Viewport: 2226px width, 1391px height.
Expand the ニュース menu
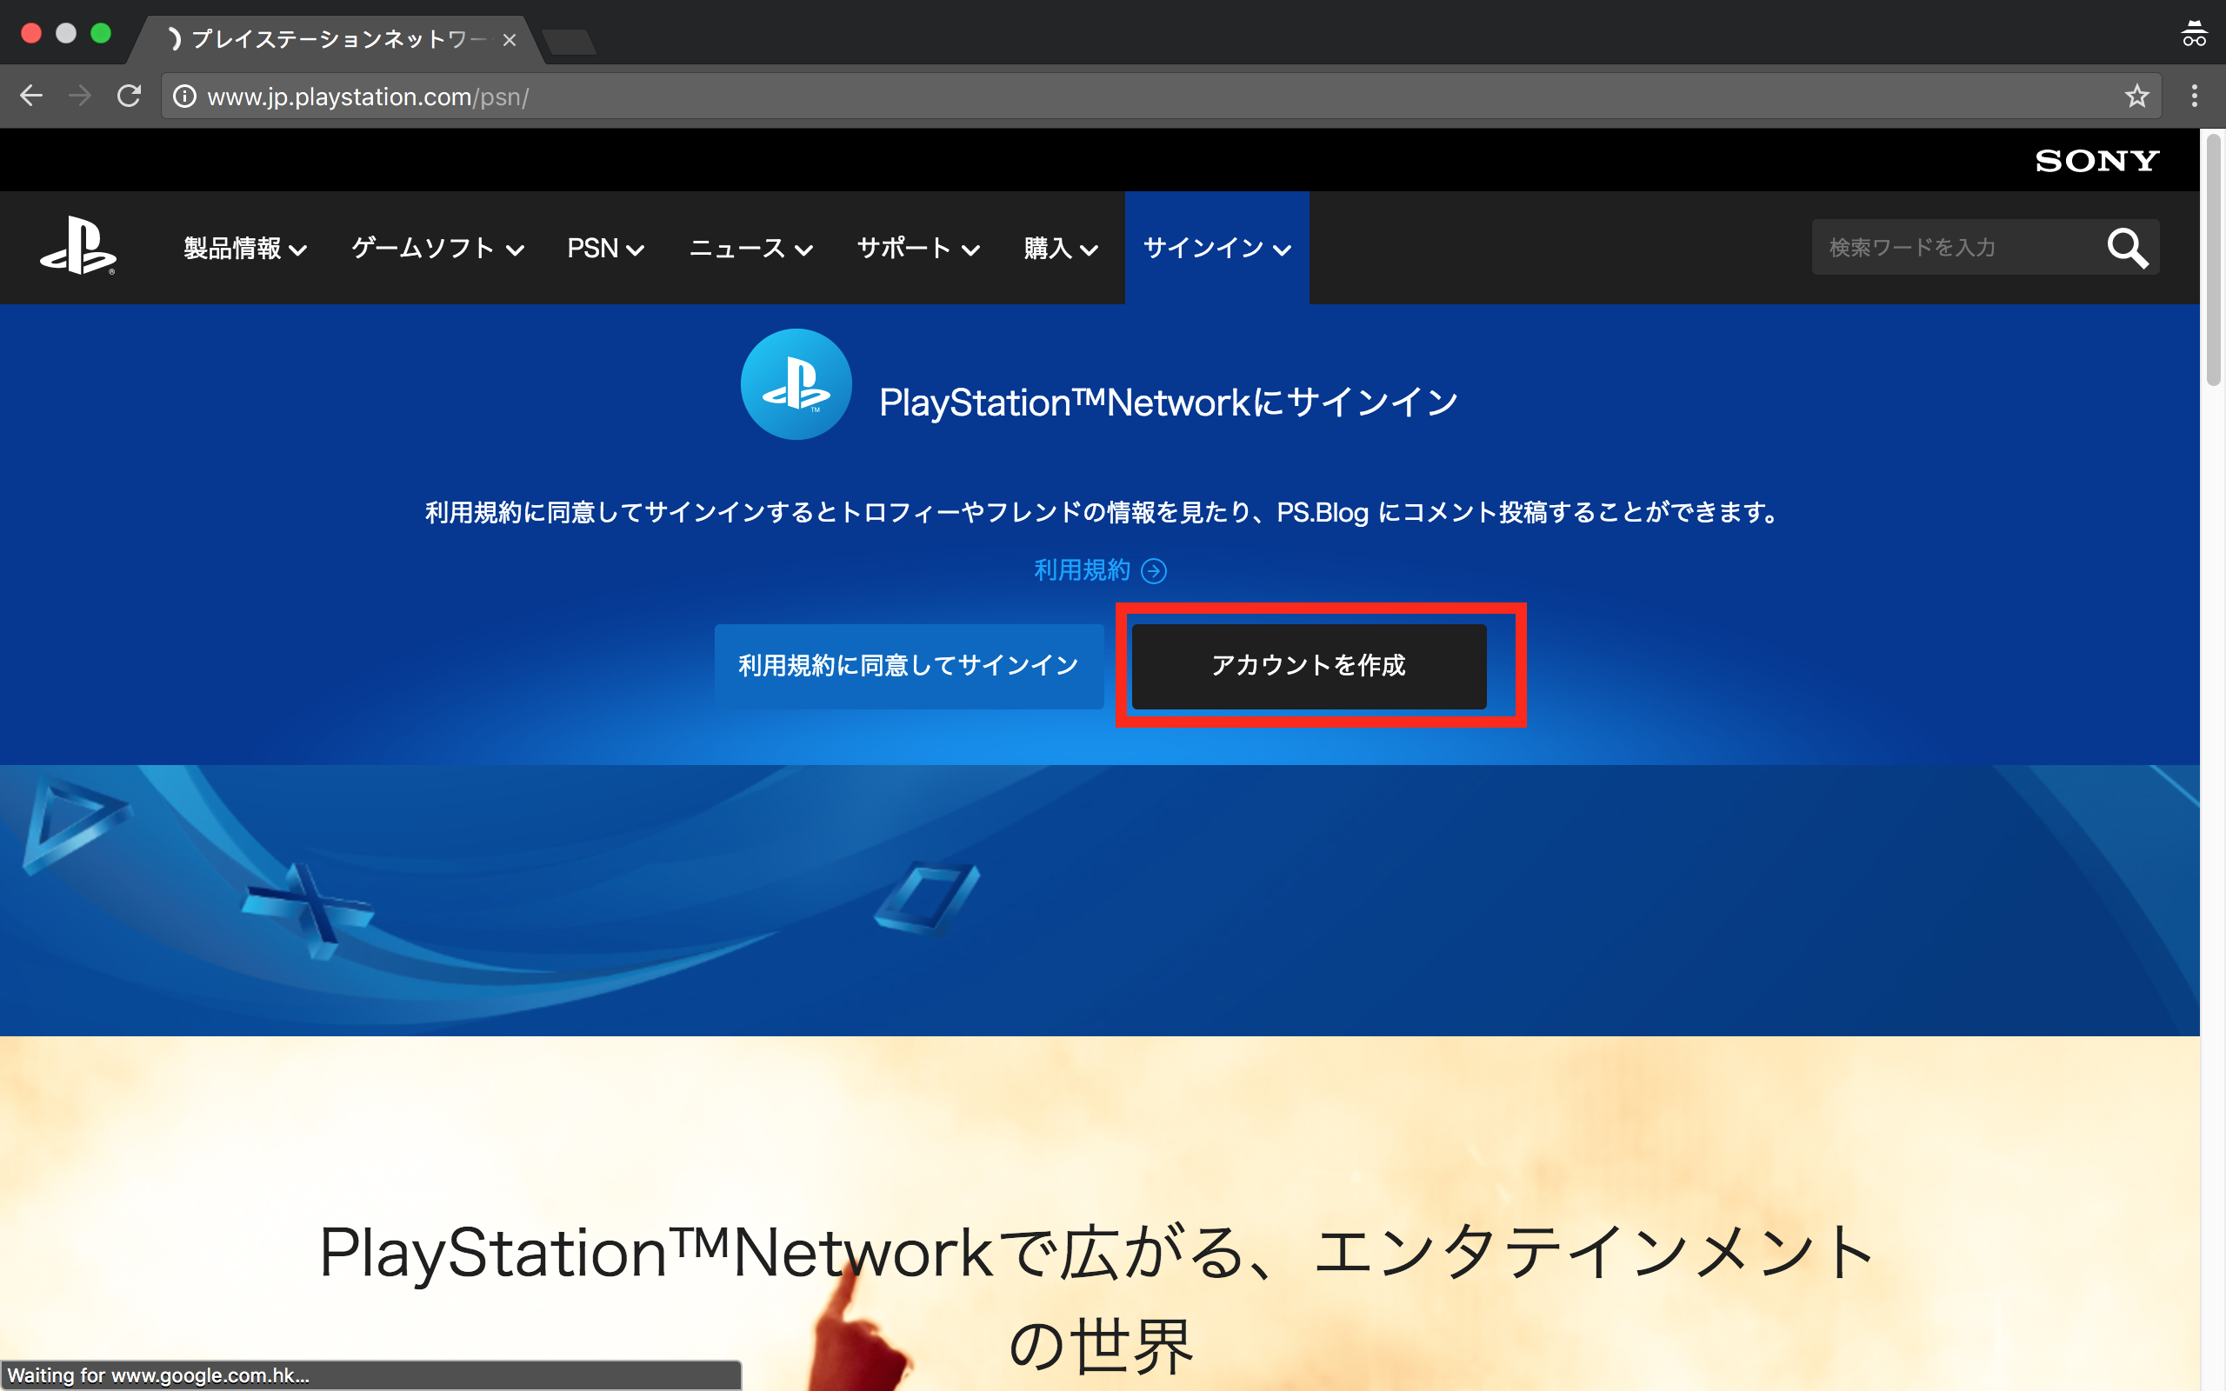click(x=750, y=248)
